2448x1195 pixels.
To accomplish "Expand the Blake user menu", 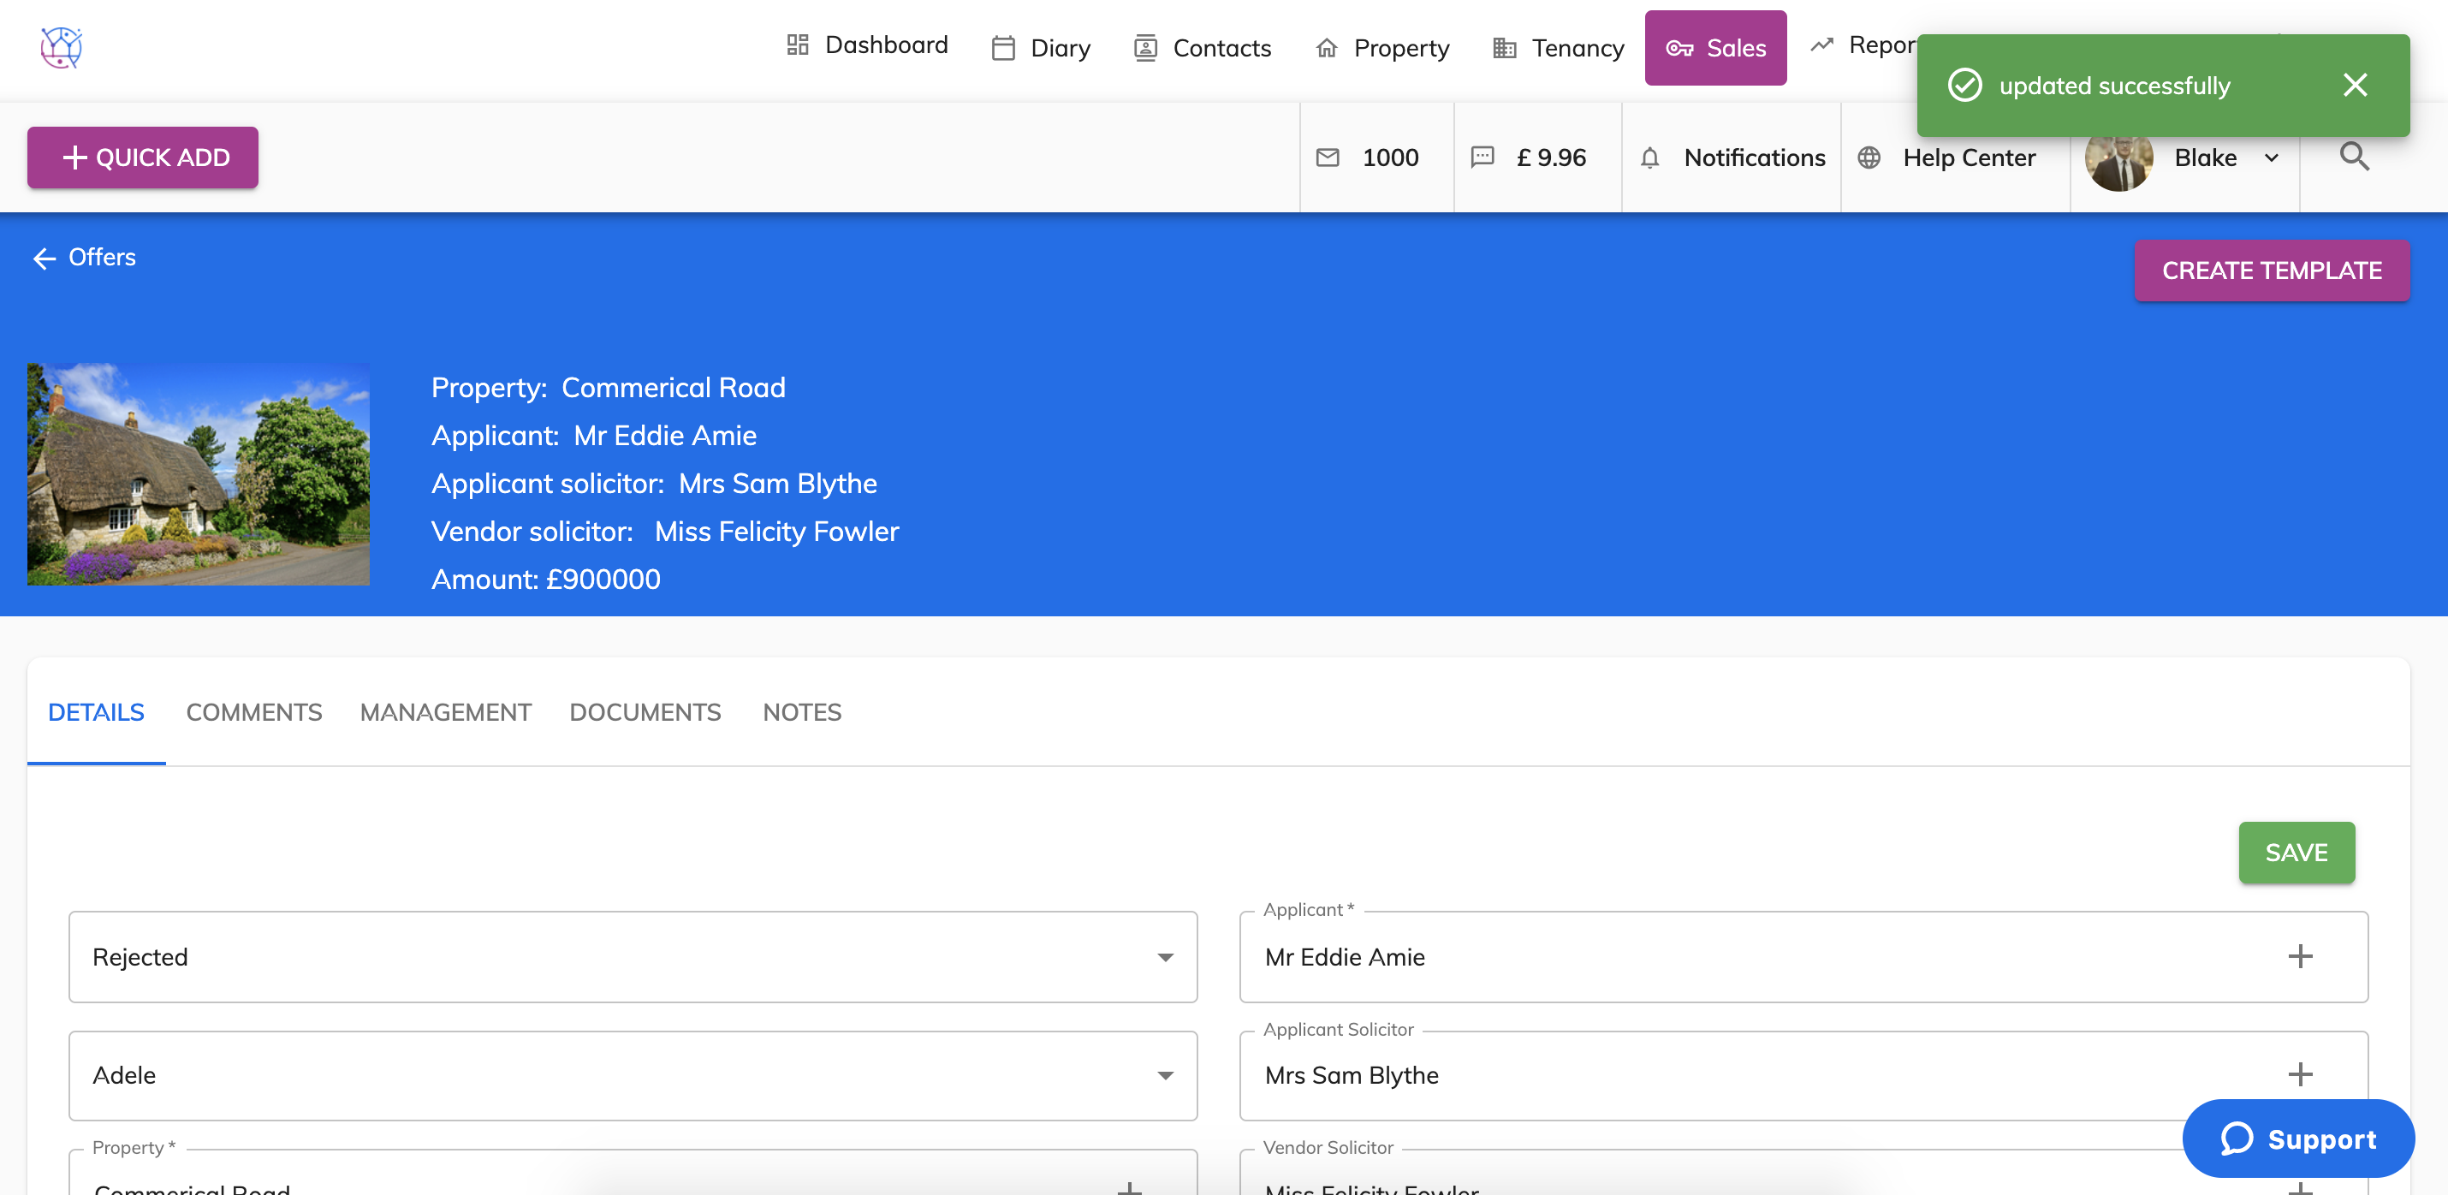I will (2271, 158).
